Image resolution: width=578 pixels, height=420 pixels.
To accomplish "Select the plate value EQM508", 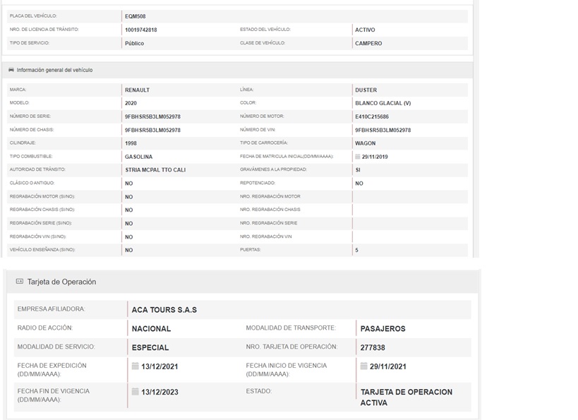I will coord(136,16).
